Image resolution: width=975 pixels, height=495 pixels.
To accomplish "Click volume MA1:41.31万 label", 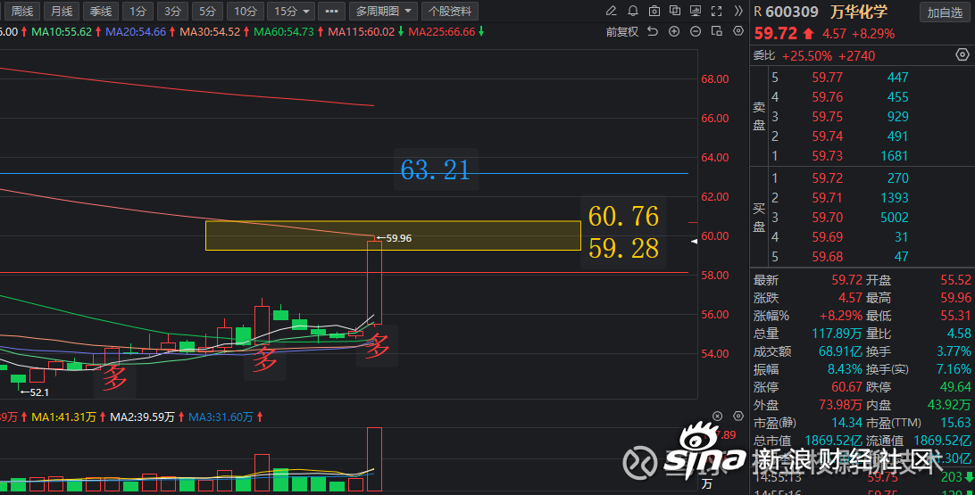I will coord(63,417).
